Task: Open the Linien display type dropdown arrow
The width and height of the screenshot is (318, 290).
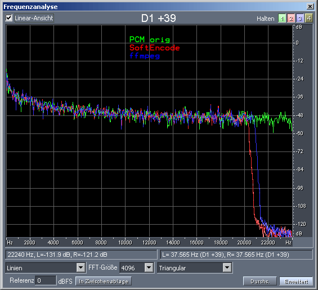Action: [x=80, y=267]
